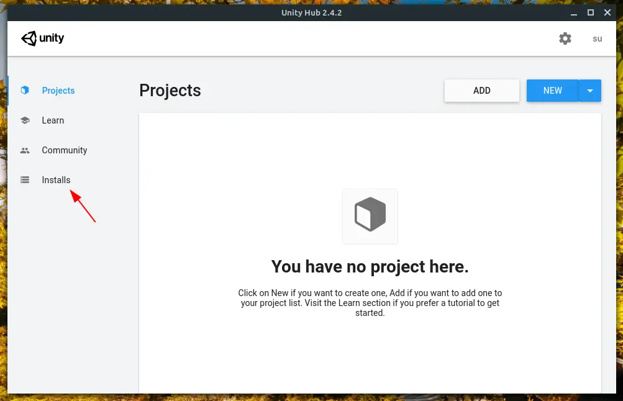Click the ADD project button
The width and height of the screenshot is (623, 401).
(x=481, y=91)
